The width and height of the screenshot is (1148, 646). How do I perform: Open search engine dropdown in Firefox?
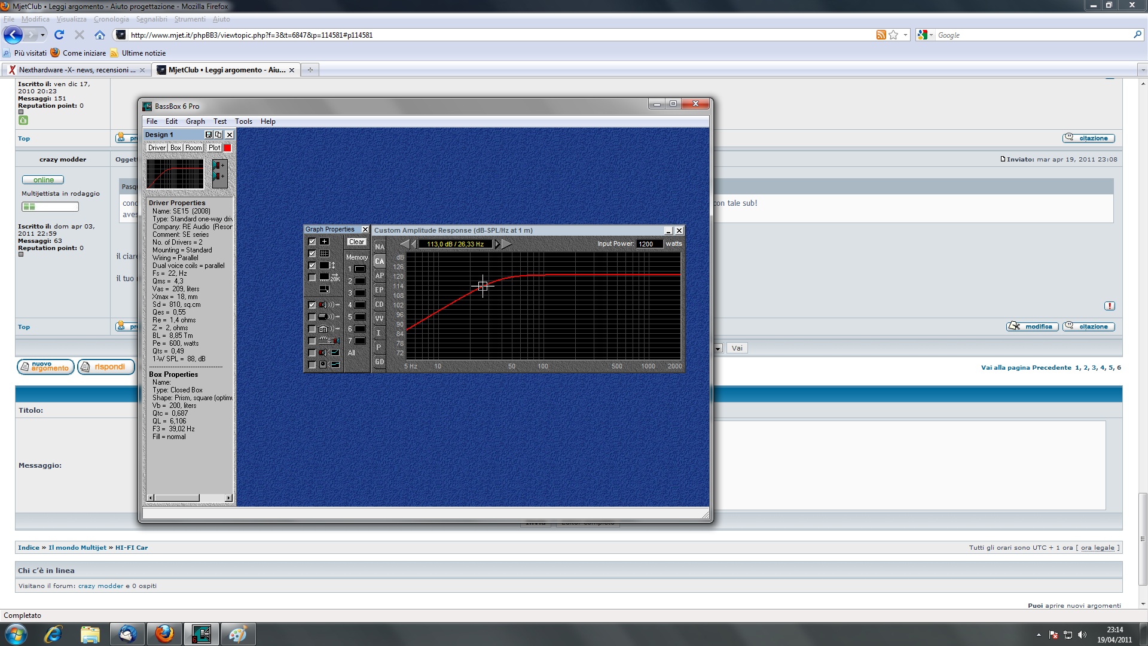point(932,35)
